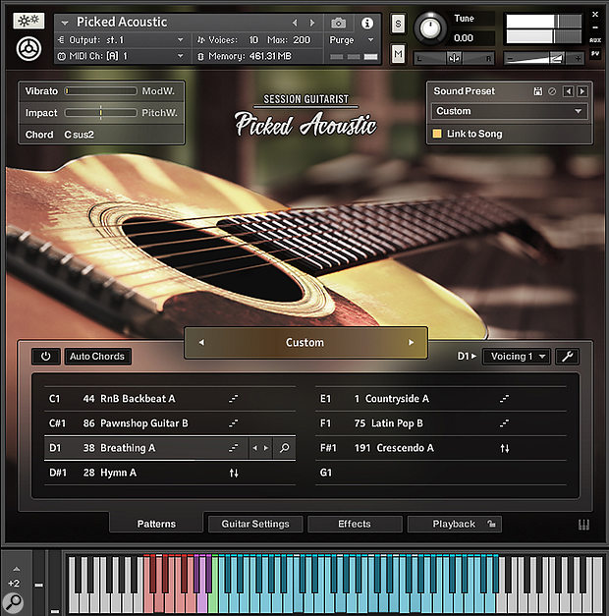Click the Native Instruments round logo icon
The image size is (609, 616).
(x=28, y=49)
